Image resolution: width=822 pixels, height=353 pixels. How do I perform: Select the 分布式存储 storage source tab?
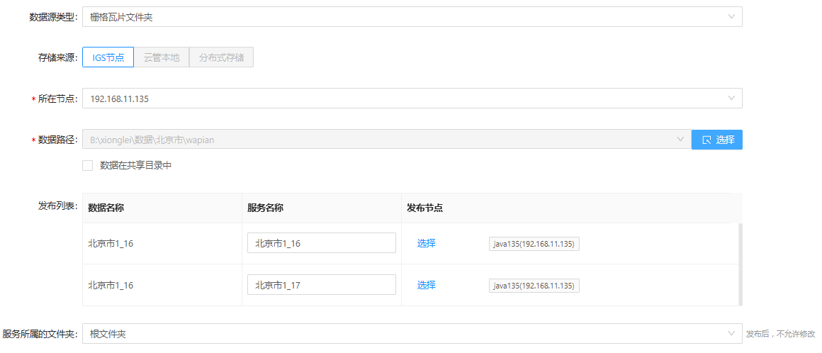click(x=221, y=57)
